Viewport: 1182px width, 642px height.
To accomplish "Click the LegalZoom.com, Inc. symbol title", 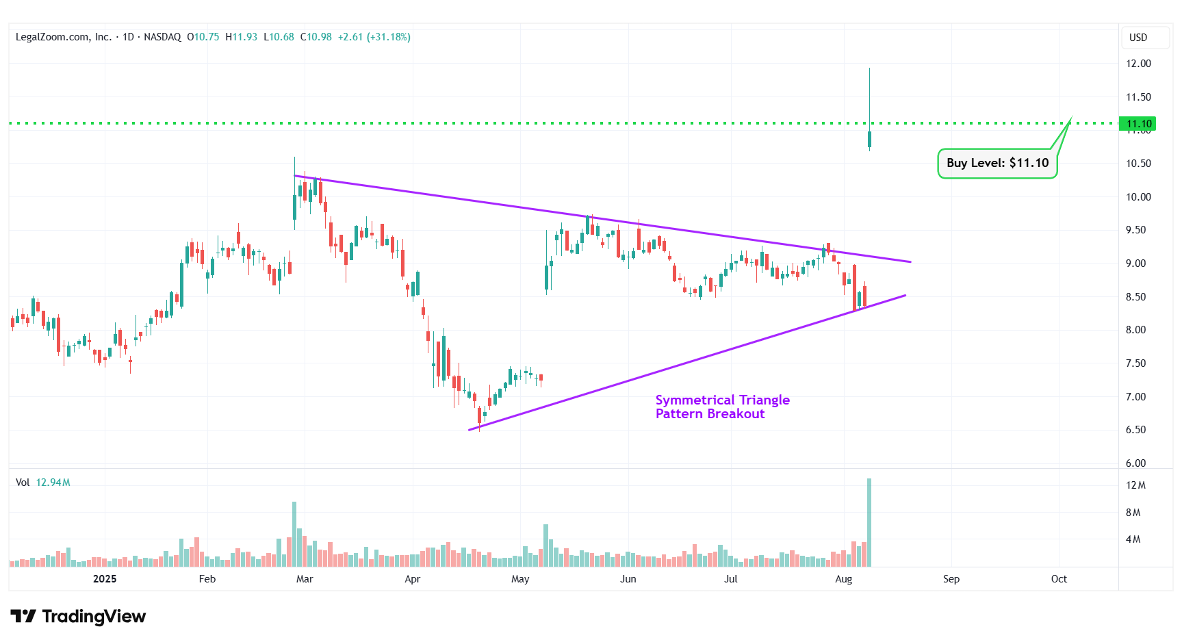I will click(x=64, y=37).
